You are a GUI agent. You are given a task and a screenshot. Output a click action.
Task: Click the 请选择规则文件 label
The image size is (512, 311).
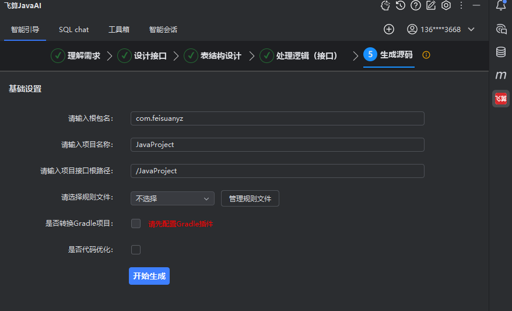pyautogui.click(x=87, y=197)
